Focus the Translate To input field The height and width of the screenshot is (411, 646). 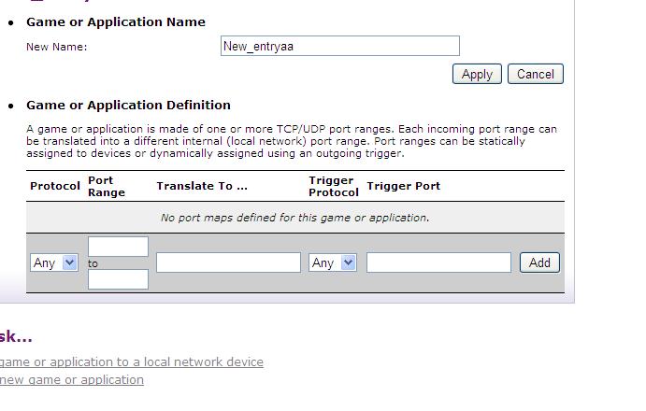pos(228,262)
